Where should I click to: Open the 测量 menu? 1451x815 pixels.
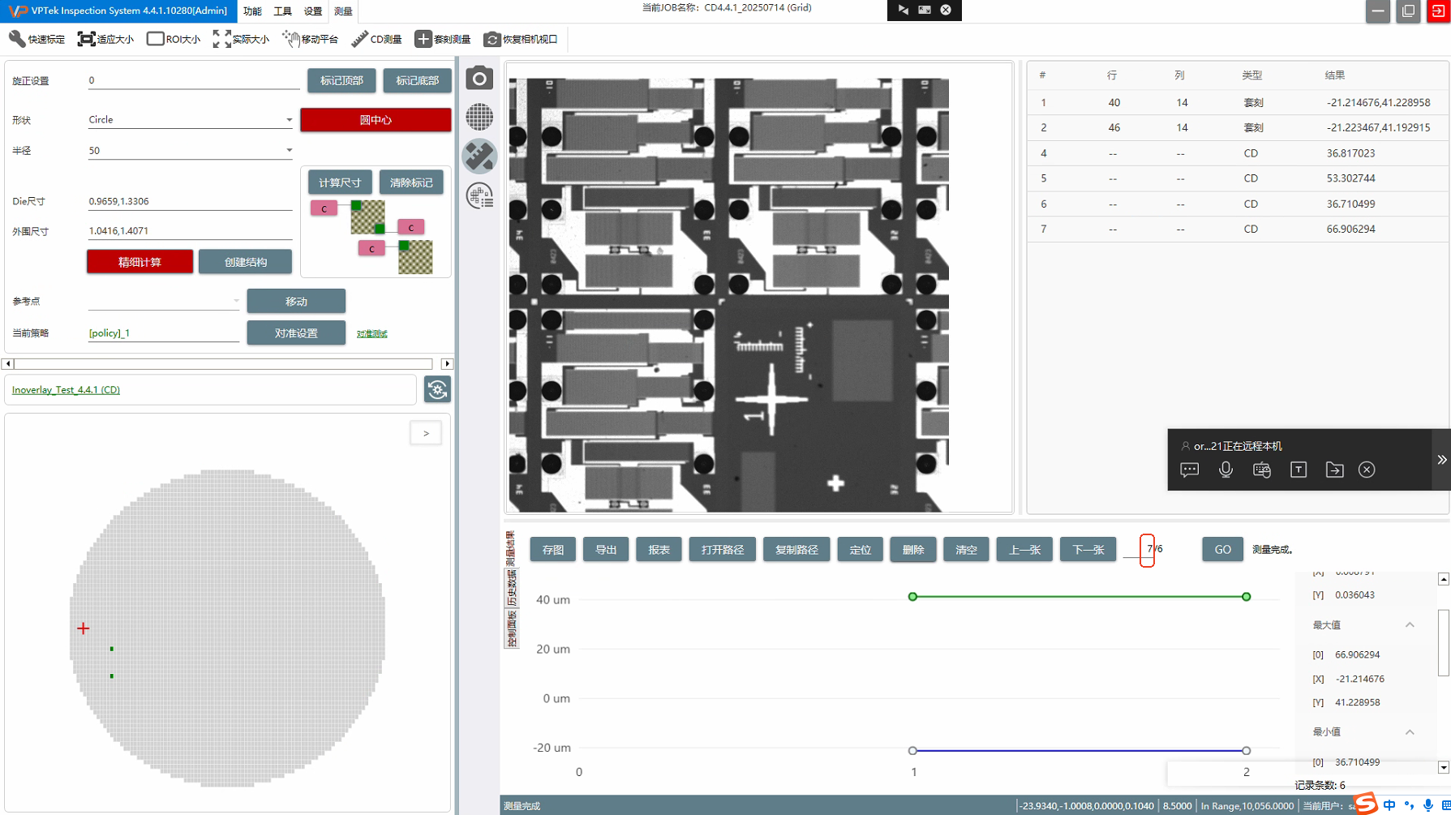click(x=343, y=11)
